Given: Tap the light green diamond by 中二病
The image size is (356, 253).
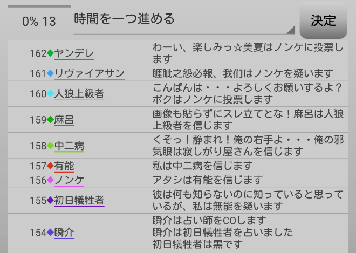Looking at the screenshot, I should 50,146.
